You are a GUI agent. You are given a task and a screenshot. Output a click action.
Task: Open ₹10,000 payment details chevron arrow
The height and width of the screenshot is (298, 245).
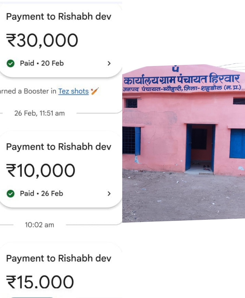tap(109, 193)
